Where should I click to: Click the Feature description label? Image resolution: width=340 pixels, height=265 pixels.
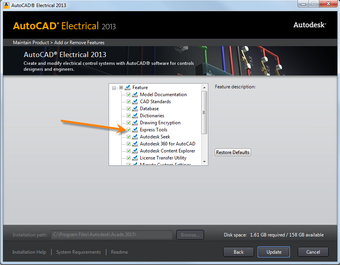(235, 87)
